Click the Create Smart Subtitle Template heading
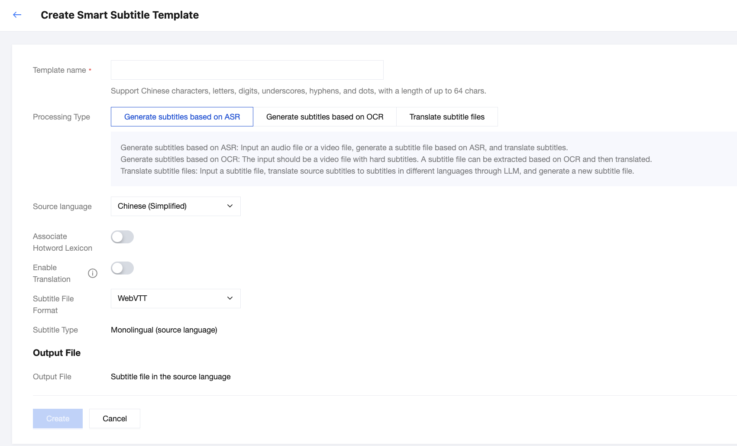737x446 pixels. 120,15
